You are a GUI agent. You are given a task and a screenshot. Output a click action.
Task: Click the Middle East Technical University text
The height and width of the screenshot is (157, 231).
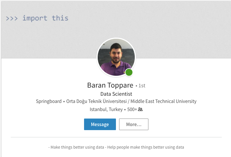tap(163, 101)
